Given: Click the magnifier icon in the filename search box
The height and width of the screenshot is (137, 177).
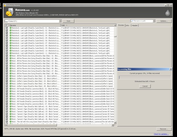Looking at the screenshot, I should [132, 21].
